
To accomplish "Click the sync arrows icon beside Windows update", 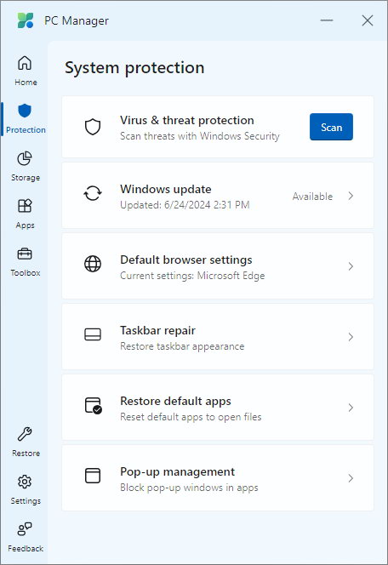I will pos(93,193).
